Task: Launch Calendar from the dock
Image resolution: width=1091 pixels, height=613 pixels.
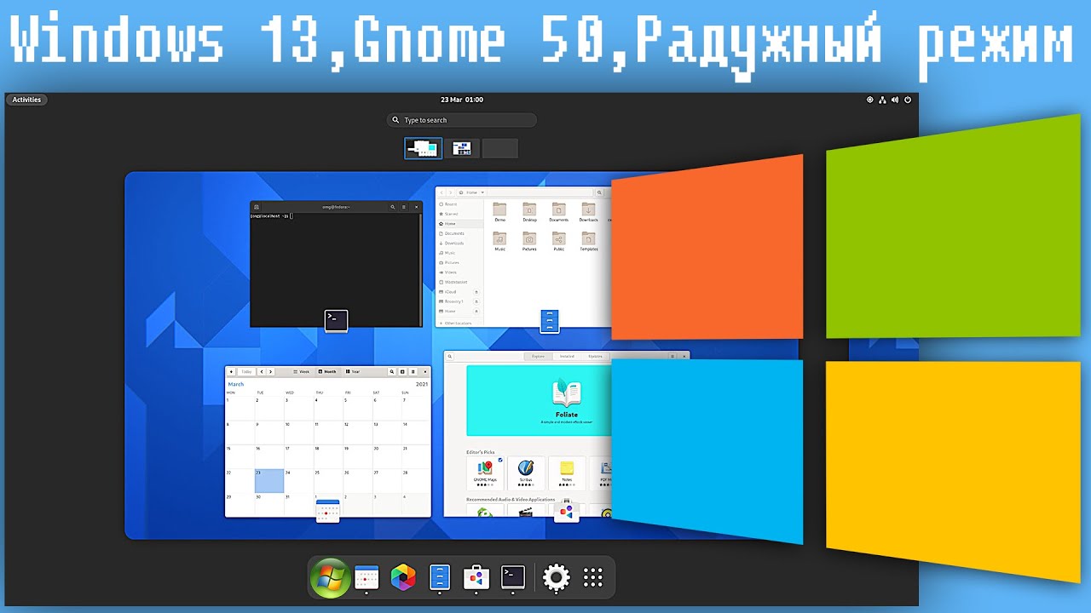Action: tap(367, 577)
